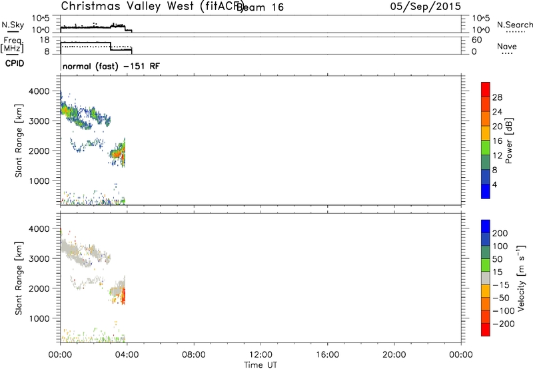Click the gray segment of velocity colorbar
The image size is (533, 369).
point(486,278)
